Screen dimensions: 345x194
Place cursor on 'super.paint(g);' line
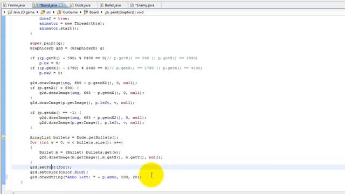(47, 43)
